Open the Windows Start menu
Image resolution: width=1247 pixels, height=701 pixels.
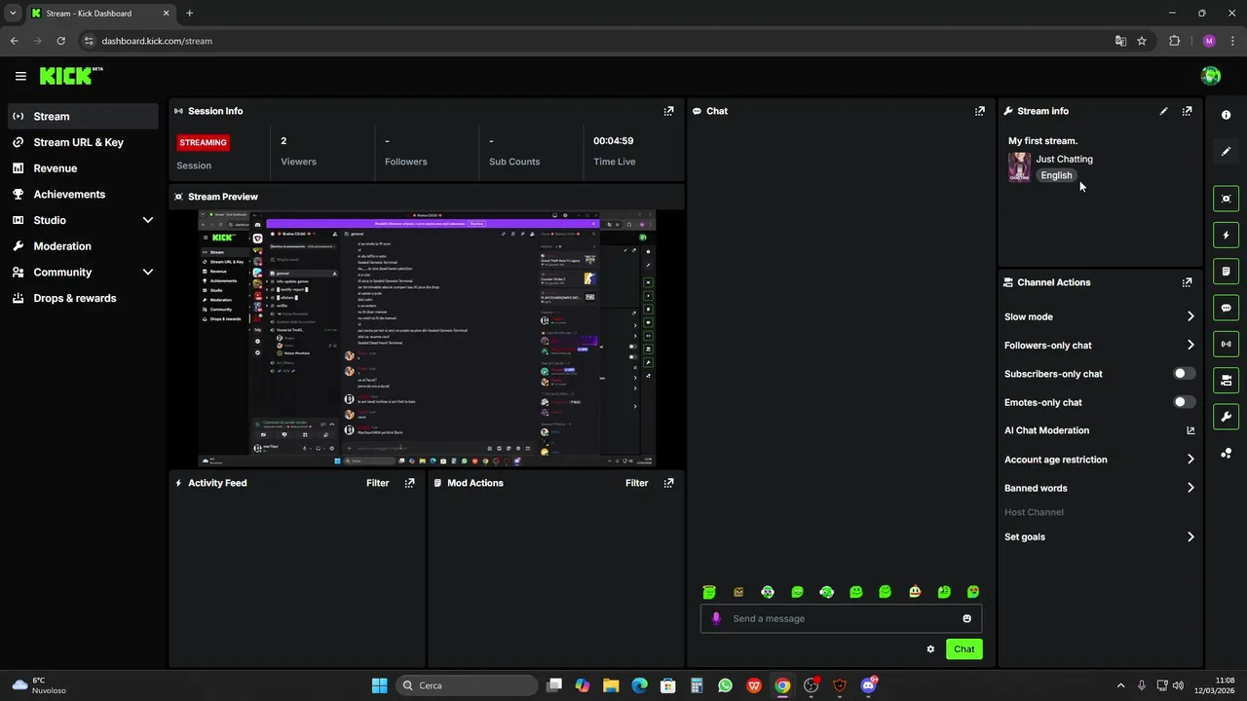pyautogui.click(x=379, y=685)
